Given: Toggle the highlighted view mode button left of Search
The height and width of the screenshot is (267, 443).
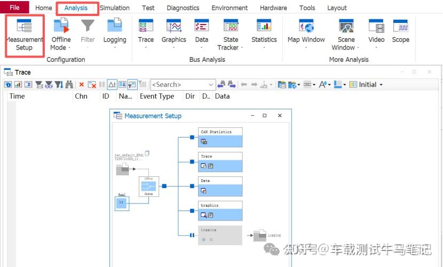Looking at the screenshot, I should pyautogui.click(x=132, y=84).
